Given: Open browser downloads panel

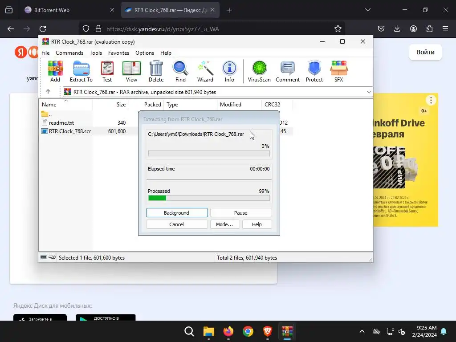Looking at the screenshot, I should 397,28.
